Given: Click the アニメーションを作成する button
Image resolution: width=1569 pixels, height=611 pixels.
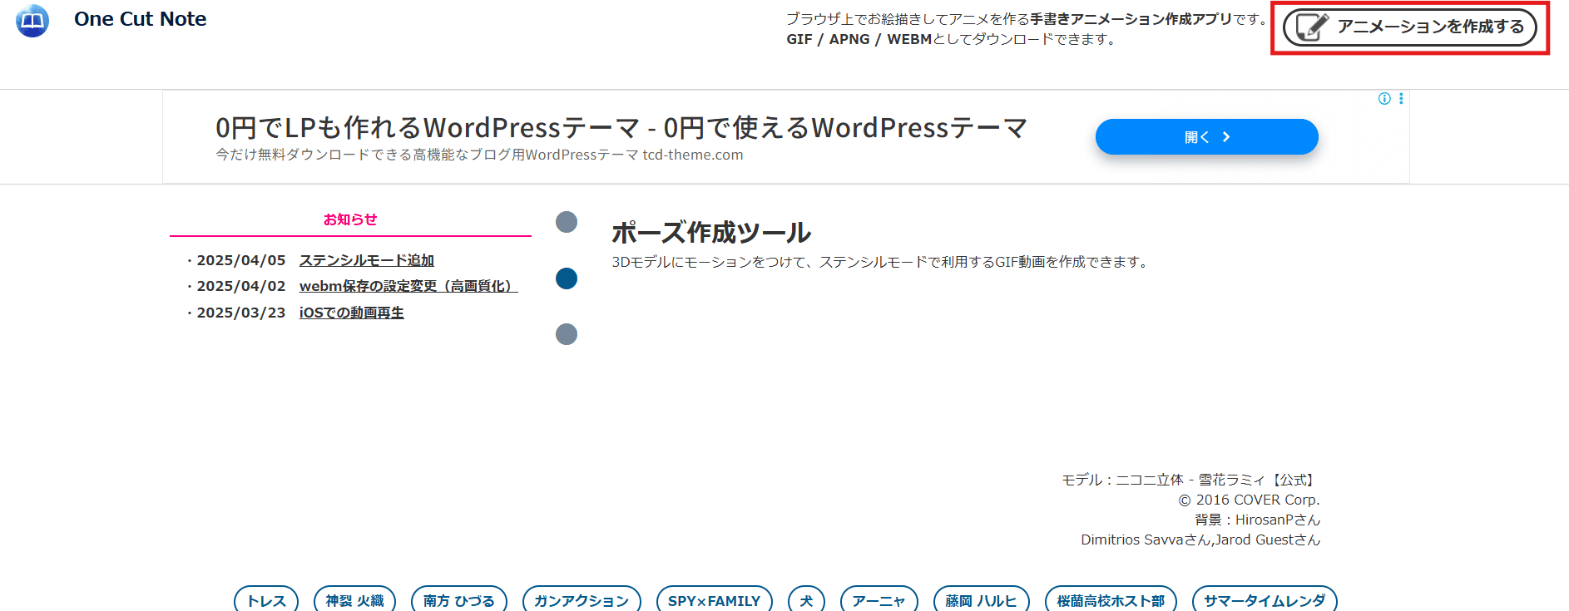Looking at the screenshot, I should (x=1409, y=27).
